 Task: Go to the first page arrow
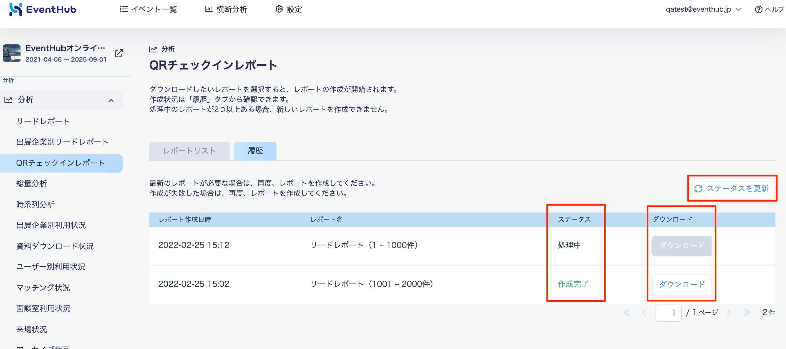627,312
